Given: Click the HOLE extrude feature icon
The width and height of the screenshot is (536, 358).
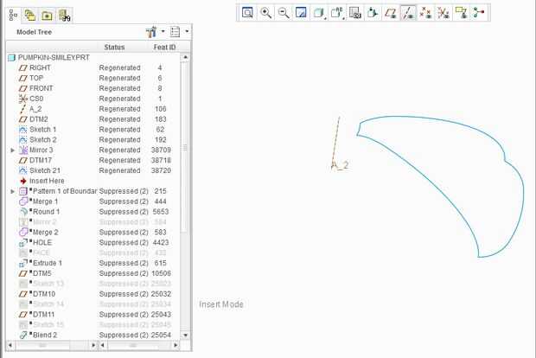Looking at the screenshot, I should tap(23, 242).
